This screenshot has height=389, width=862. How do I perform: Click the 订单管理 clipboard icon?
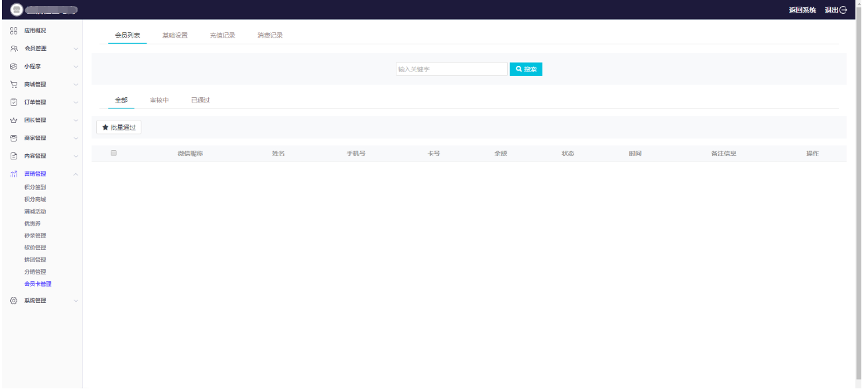(13, 103)
